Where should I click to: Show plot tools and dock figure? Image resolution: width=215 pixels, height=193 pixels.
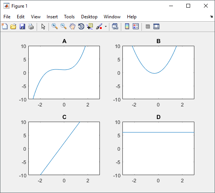coord(156,26)
